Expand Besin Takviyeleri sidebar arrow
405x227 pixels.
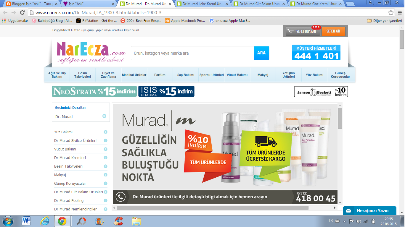105,166
